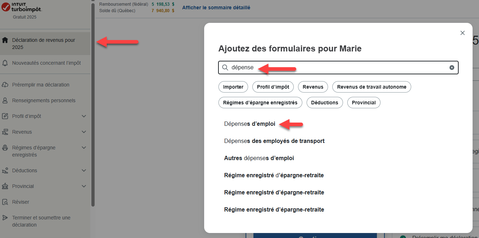Click the pencil icon for Profil d'impôt
Screen dimensions: 479x238
[x=5, y=116]
